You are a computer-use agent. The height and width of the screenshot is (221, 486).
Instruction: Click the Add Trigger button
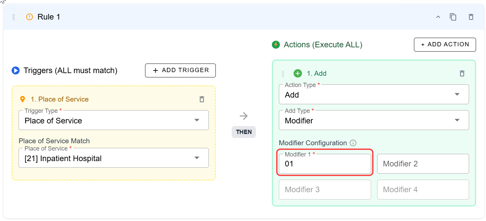click(180, 70)
